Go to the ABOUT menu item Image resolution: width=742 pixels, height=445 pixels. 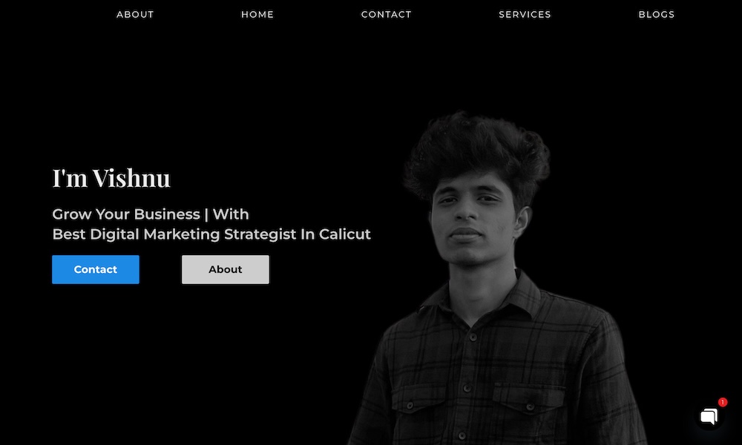(x=135, y=15)
